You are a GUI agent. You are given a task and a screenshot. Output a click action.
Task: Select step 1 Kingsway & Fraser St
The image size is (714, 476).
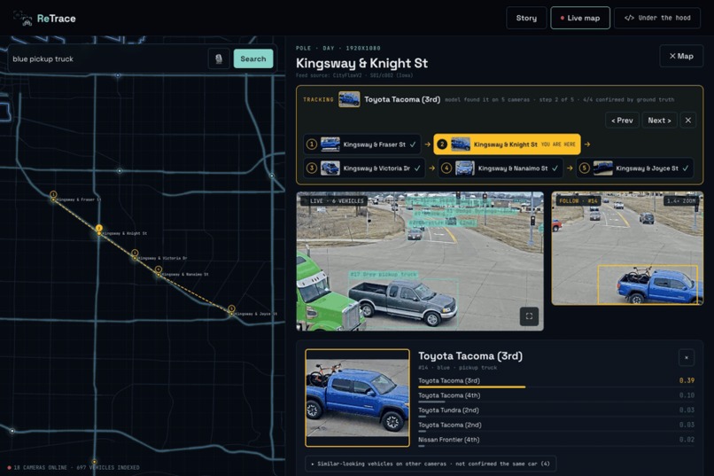click(362, 144)
